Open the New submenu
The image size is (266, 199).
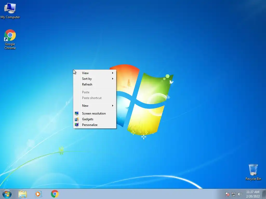click(x=95, y=106)
